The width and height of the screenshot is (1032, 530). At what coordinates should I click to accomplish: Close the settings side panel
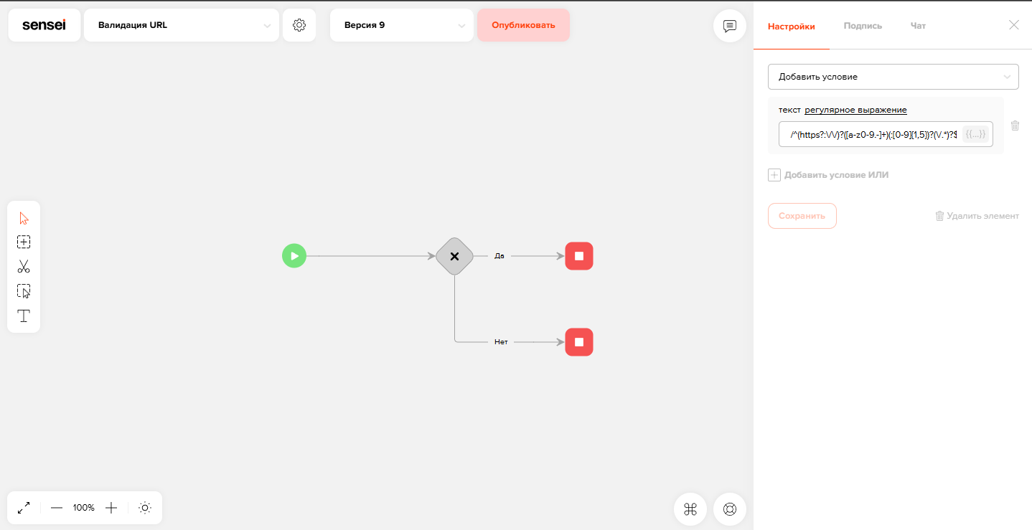click(1014, 25)
